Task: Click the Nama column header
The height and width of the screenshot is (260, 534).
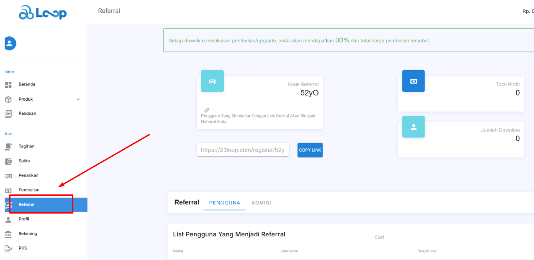Action: (x=177, y=251)
